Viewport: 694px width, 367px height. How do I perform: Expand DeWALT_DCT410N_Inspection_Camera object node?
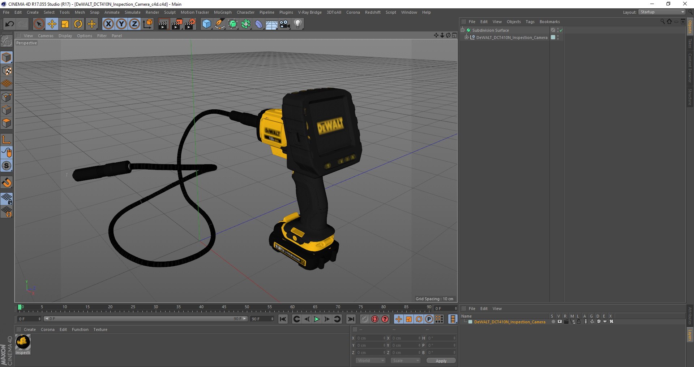pyautogui.click(x=467, y=37)
